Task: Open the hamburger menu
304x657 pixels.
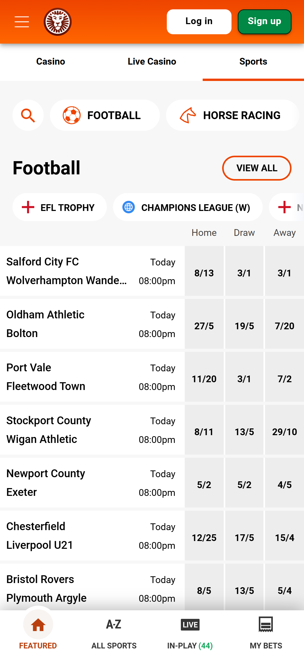Action: pyautogui.click(x=22, y=22)
